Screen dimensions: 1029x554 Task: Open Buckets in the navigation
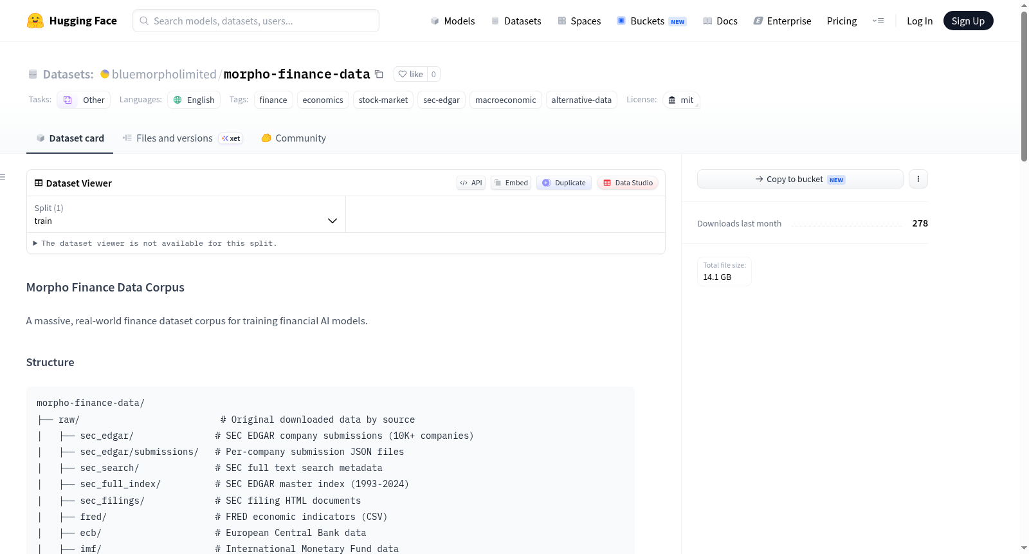tap(651, 21)
